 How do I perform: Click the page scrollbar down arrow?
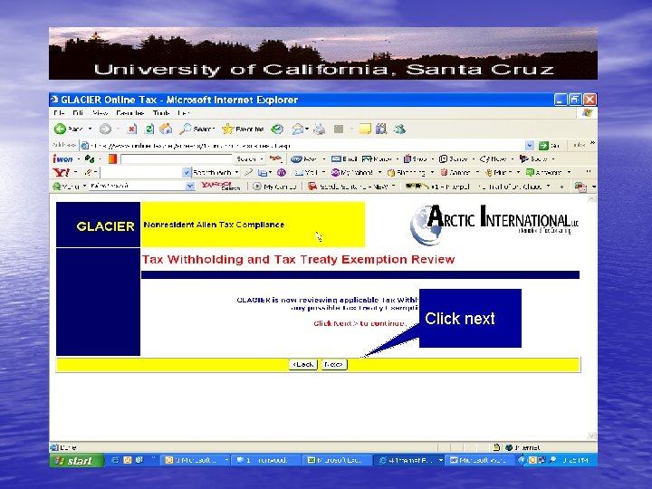(x=591, y=436)
